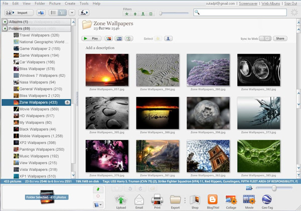
Task: Click the Screensaver link
Action: [x=248, y=3]
